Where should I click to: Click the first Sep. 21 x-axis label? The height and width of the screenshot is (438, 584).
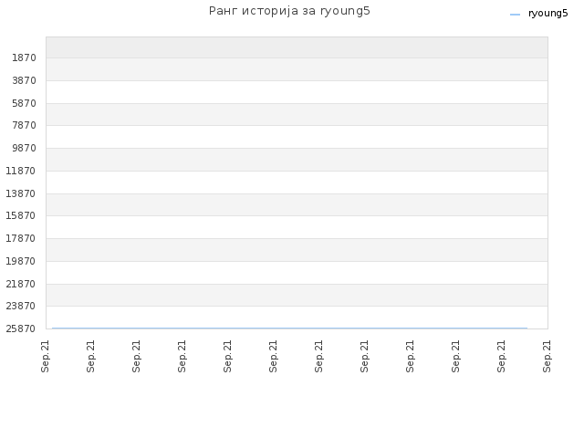(45, 356)
